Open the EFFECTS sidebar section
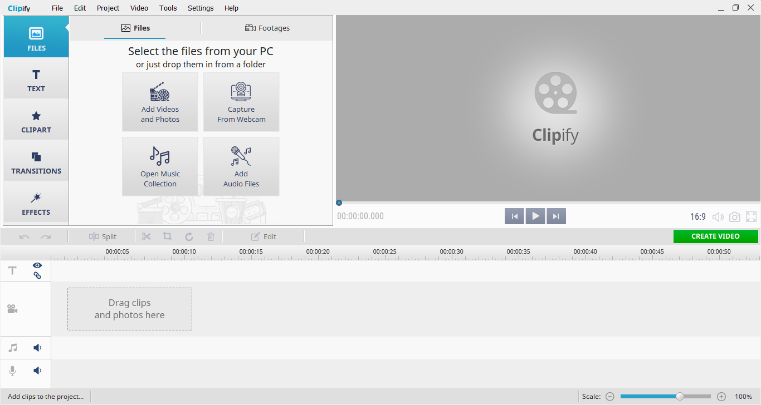Viewport: 761px width, 405px height. click(x=36, y=202)
